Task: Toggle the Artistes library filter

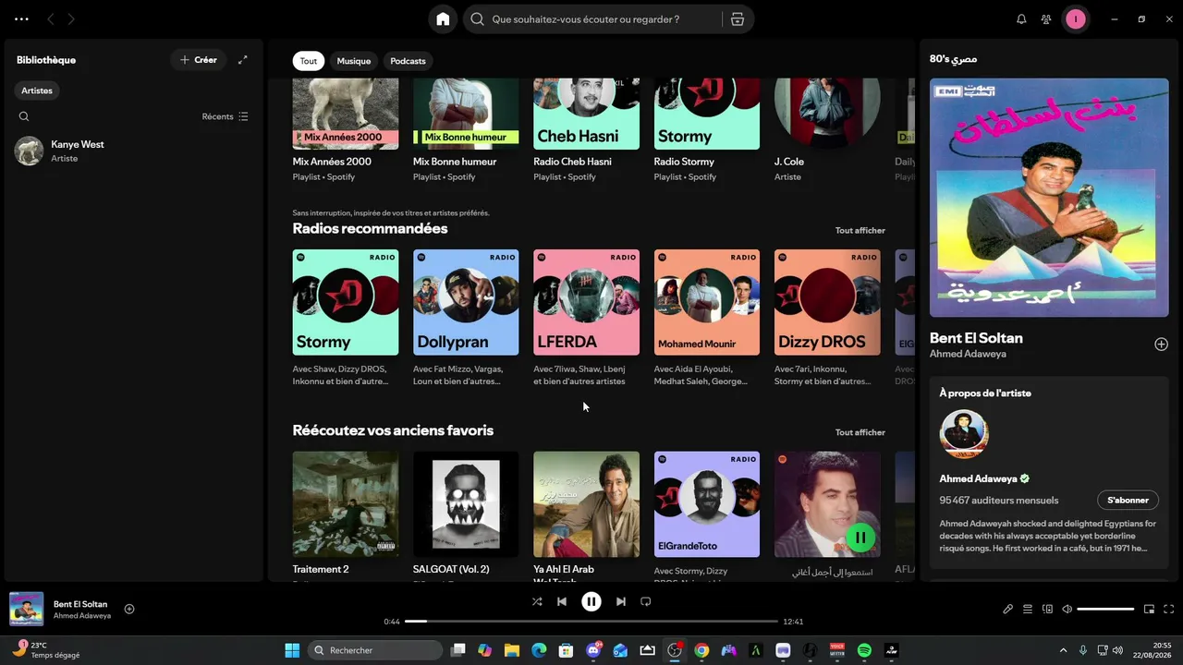Action: click(x=37, y=91)
